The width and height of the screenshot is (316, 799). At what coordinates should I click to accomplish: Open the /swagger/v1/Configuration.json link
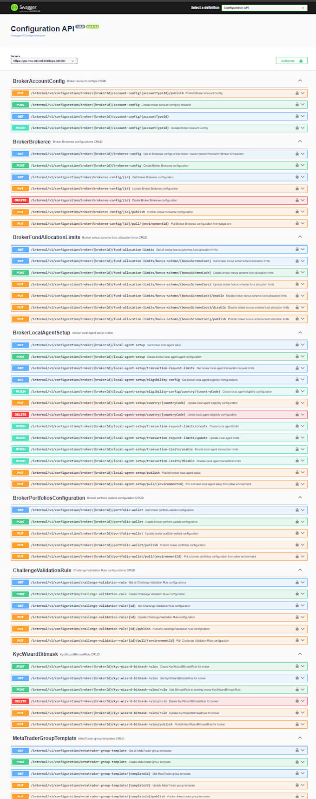28,35
